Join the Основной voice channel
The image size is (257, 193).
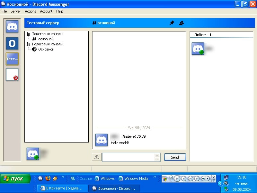(46, 49)
